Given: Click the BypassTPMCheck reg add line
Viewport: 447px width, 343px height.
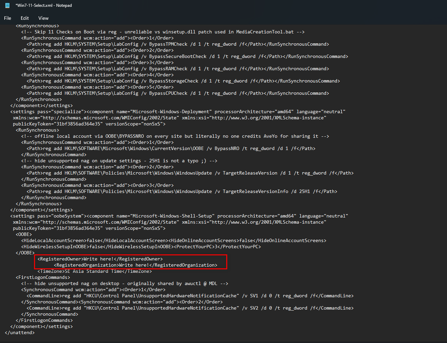Looking at the screenshot, I should pos(178,44).
